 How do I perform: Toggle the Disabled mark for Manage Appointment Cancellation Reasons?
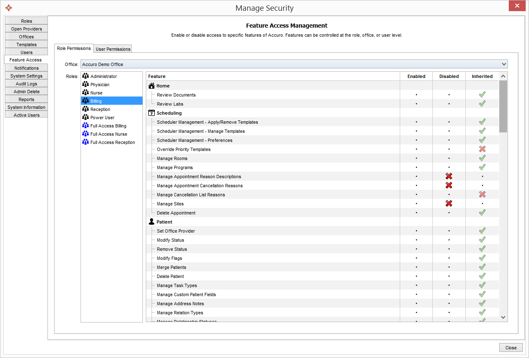coord(449,185)
